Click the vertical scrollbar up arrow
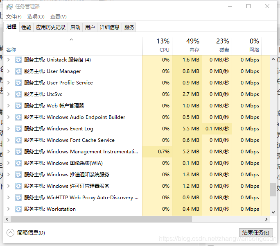 tap(273, 59)
